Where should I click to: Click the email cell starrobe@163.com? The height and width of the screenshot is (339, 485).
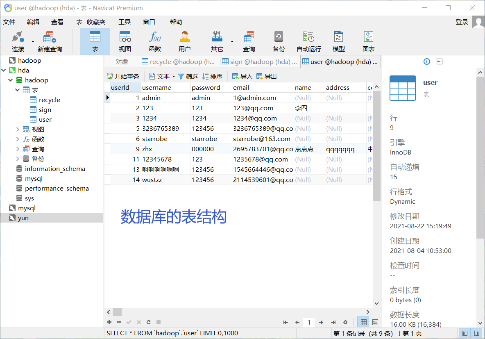click(263, 139)
